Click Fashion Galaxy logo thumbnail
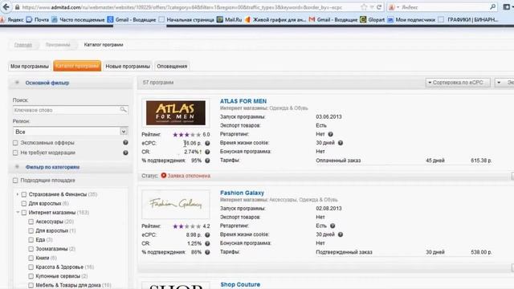Screen dimensions: 514x289 [176, 204]
